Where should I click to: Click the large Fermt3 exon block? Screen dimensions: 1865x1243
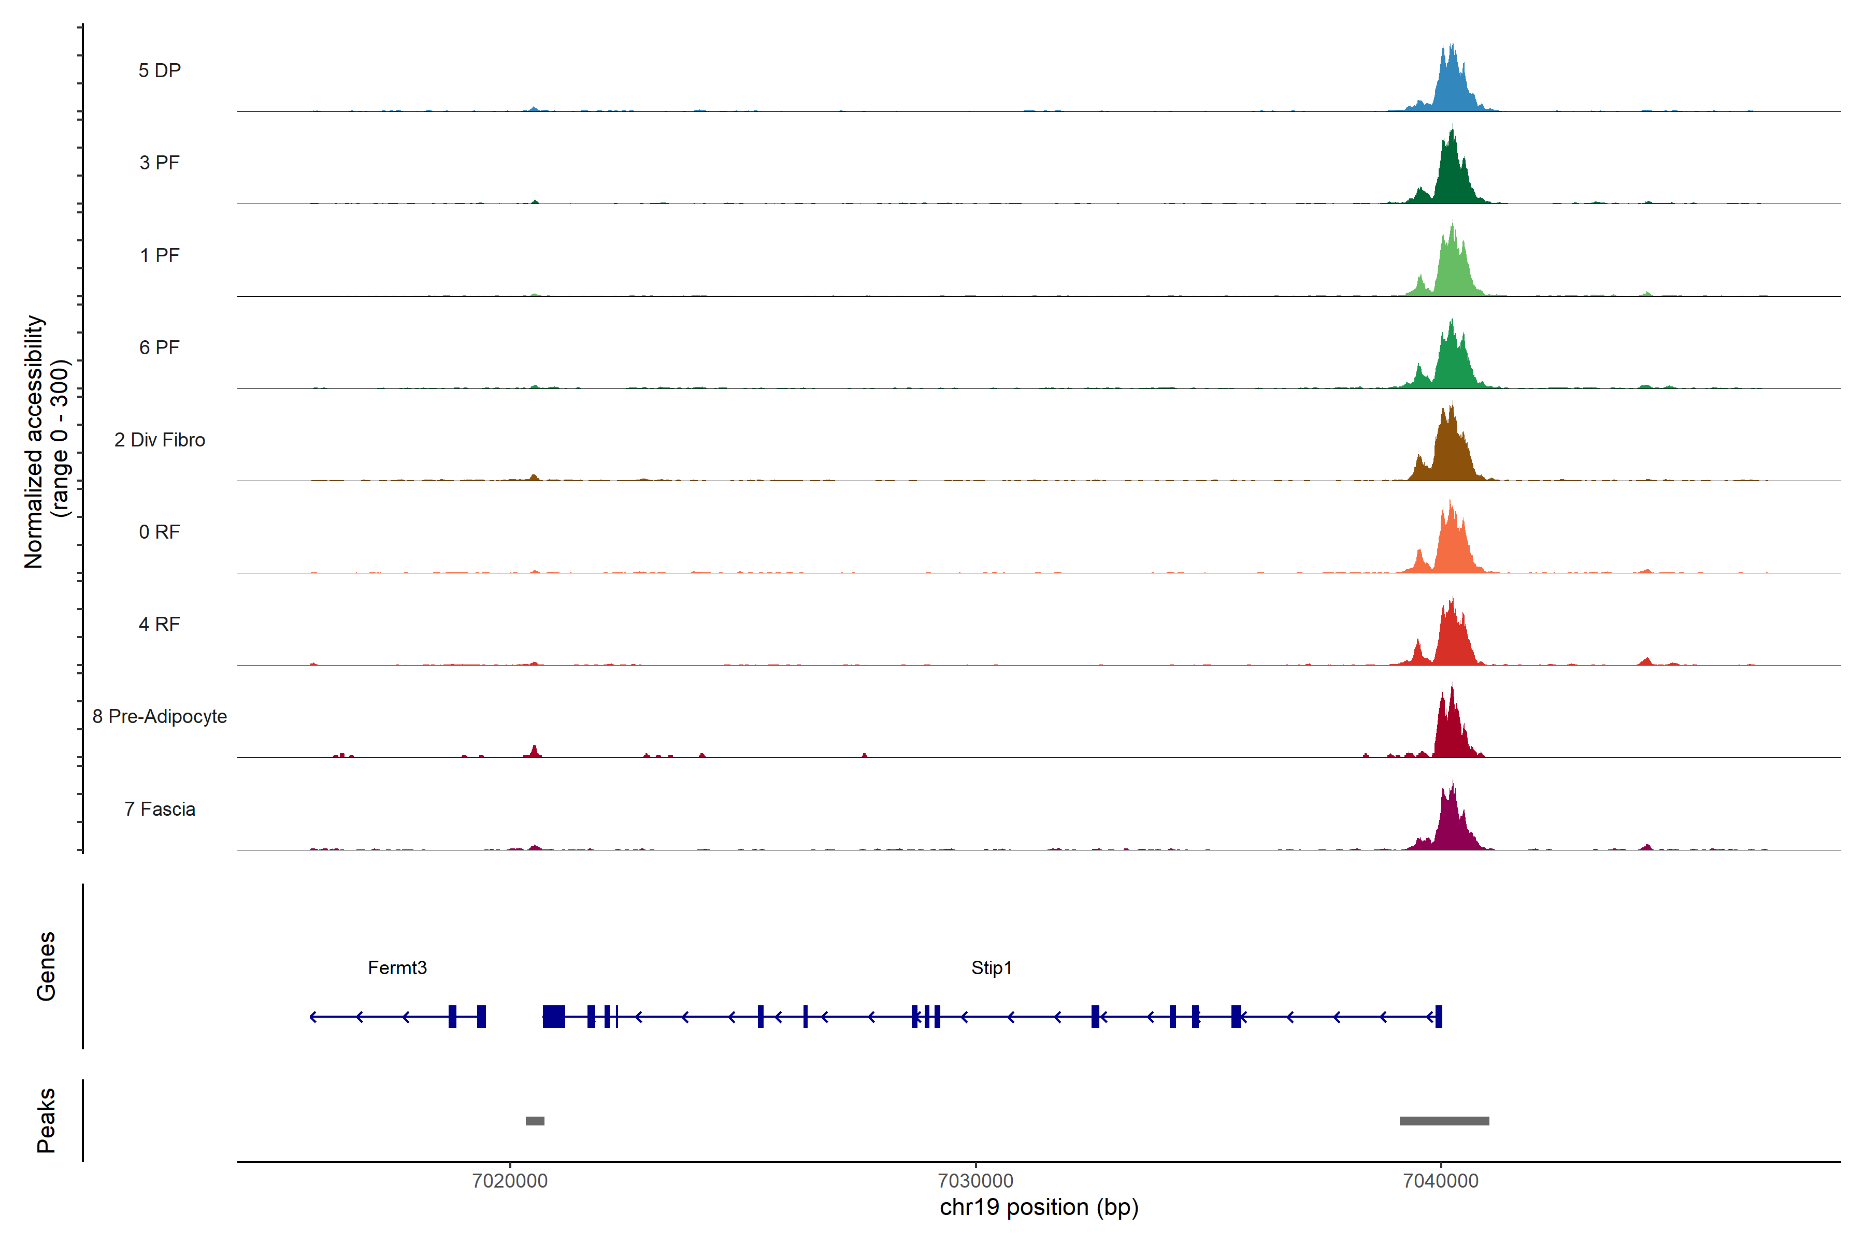pos(553,1016)
